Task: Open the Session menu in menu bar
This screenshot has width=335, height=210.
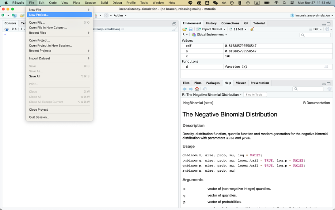Action: (91, 3)
